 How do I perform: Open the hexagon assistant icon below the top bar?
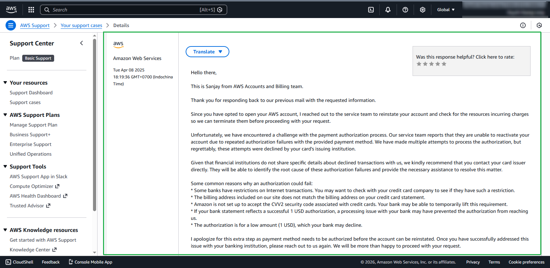click(x=539, y=25)
